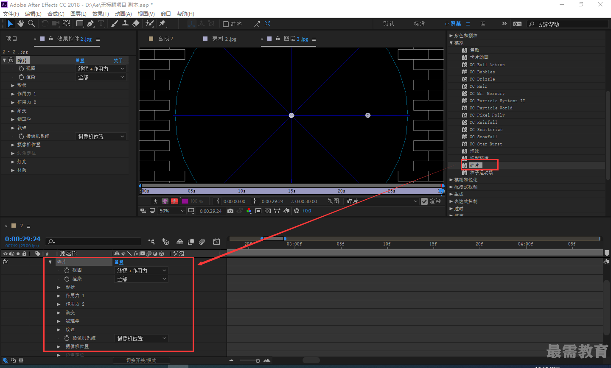This screenshot has width=611, height=368.
Task: Toggle hide shy layers icon in timeline
Action: [x=180, y=242]
